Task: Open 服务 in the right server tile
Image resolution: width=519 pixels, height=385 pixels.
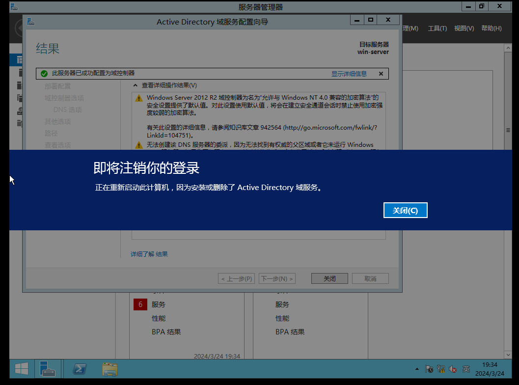Action: (x=282, y=304)
